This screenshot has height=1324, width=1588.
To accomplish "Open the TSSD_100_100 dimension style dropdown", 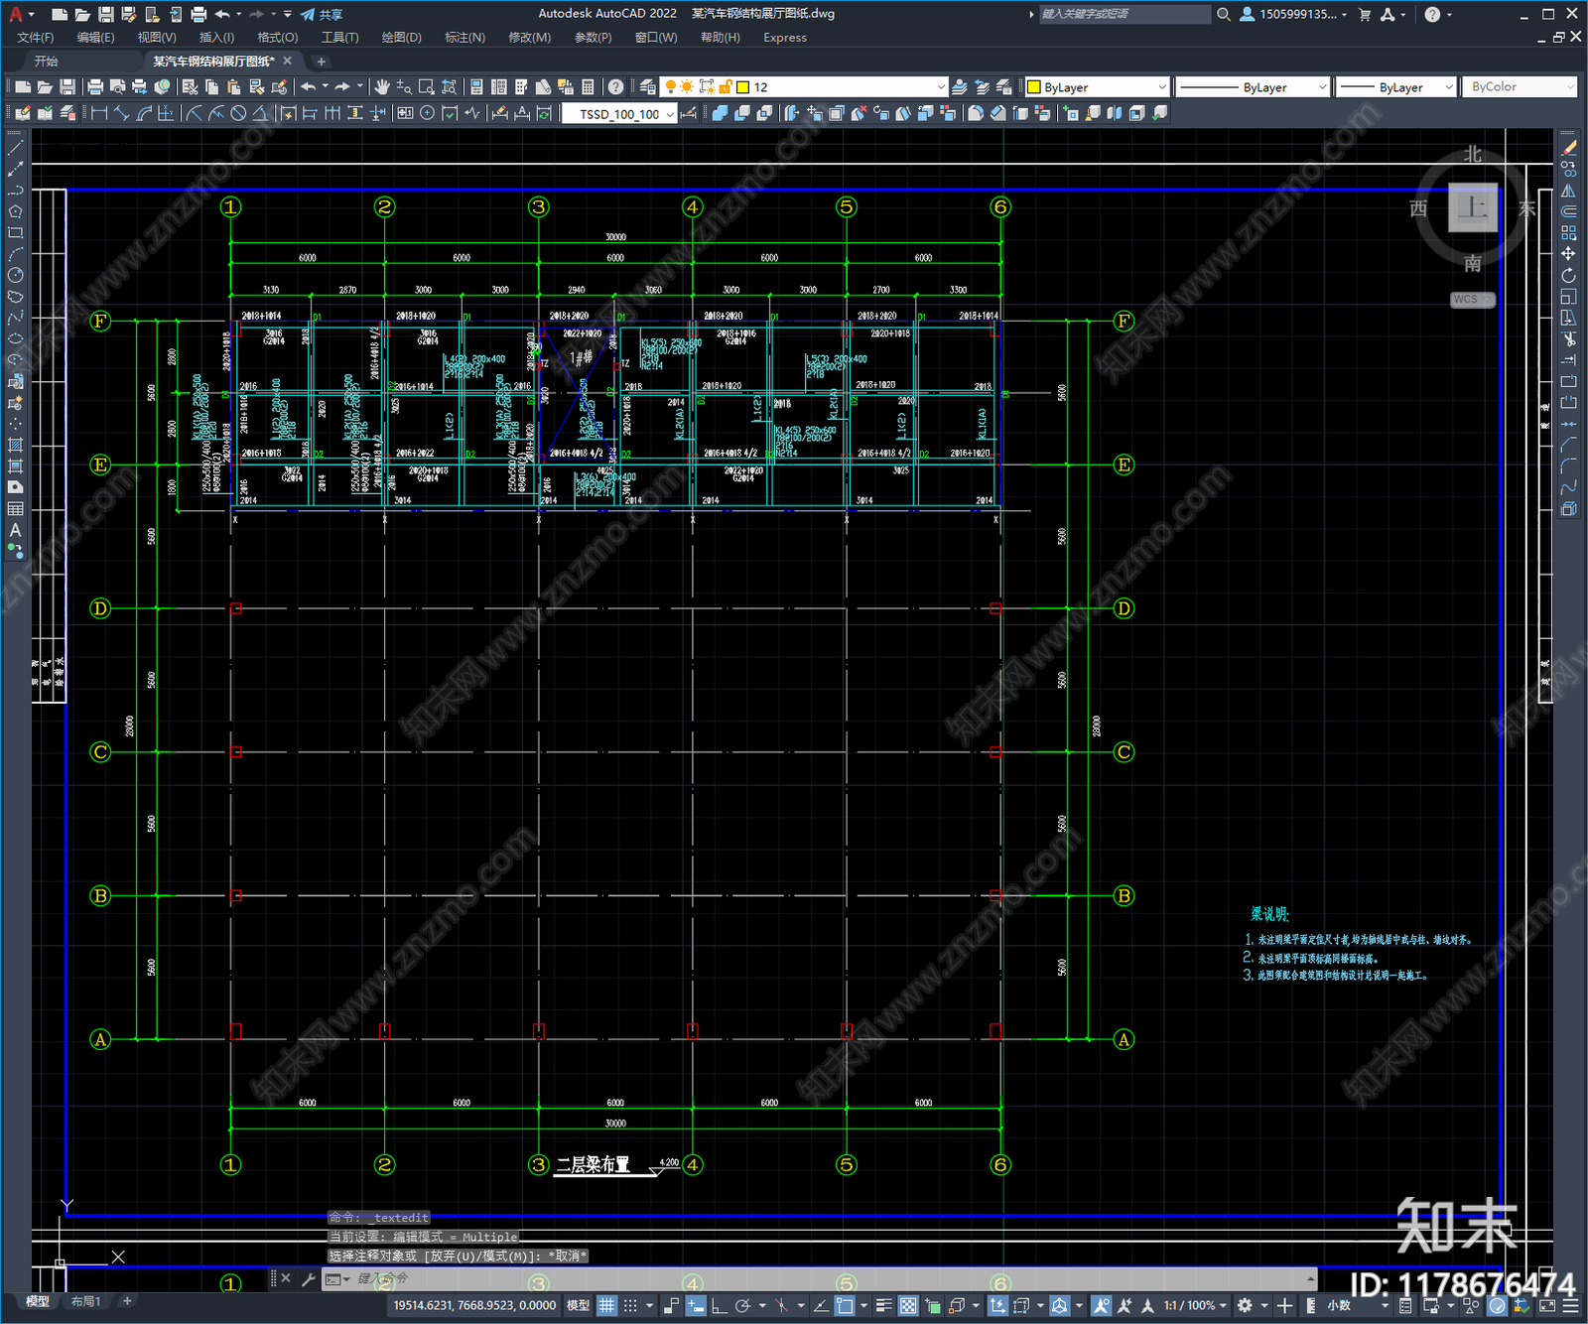I will (619, 113).
